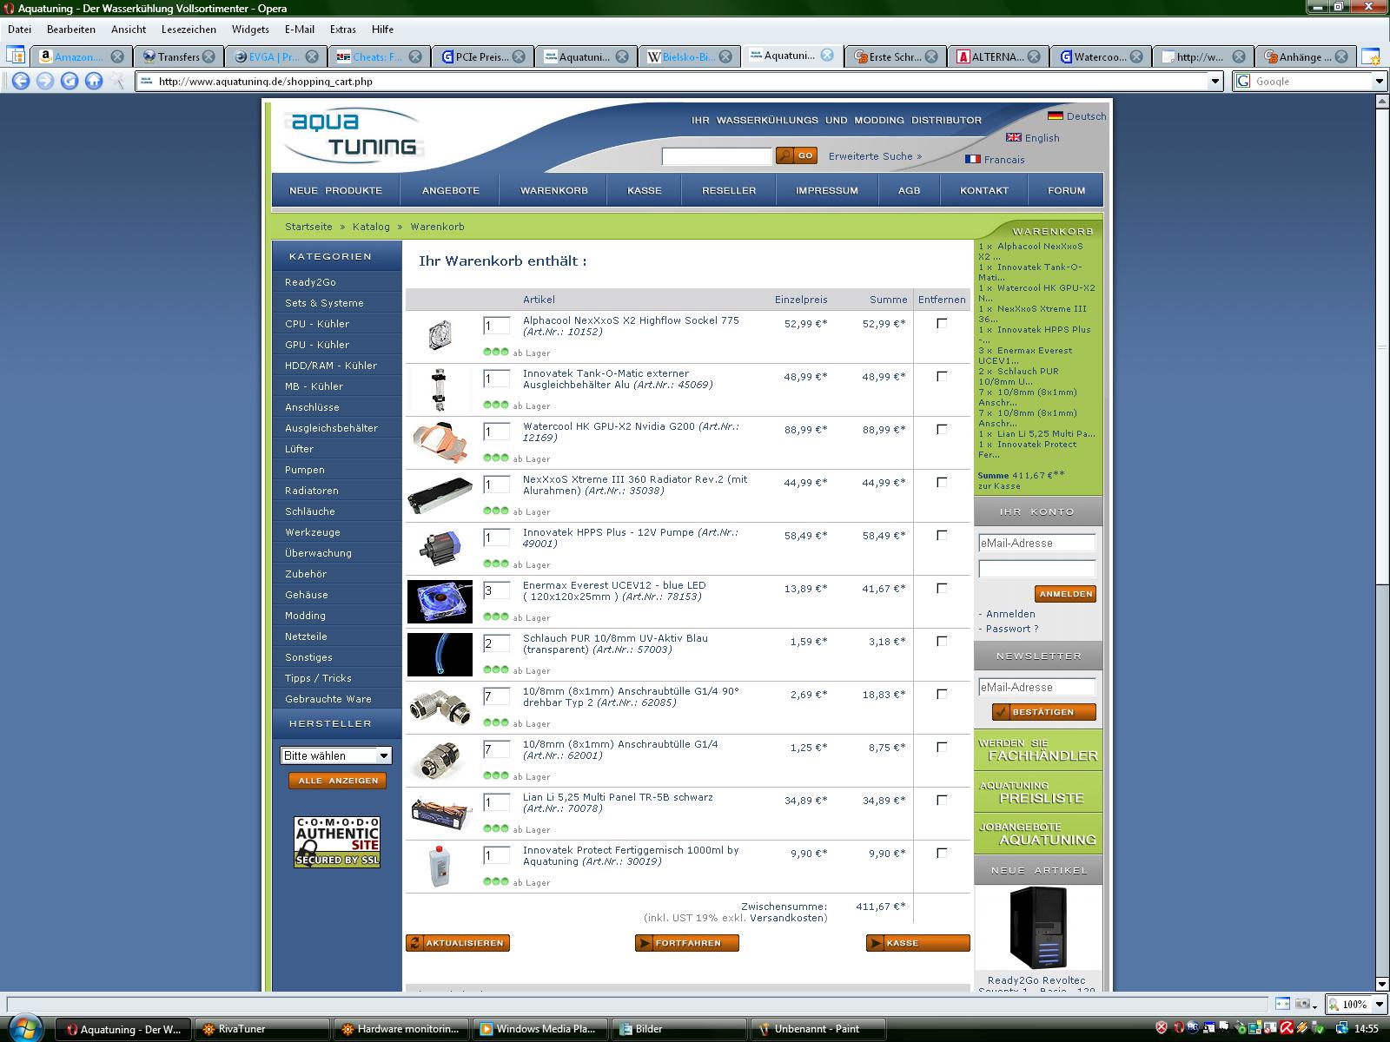Click the ANMELDEN login button
This screenshot has width=1390, height=1042.
click(1065, 594)
